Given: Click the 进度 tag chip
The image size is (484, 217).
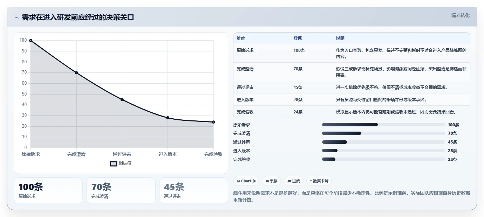Looking at the screenshot, I should 294,181.
